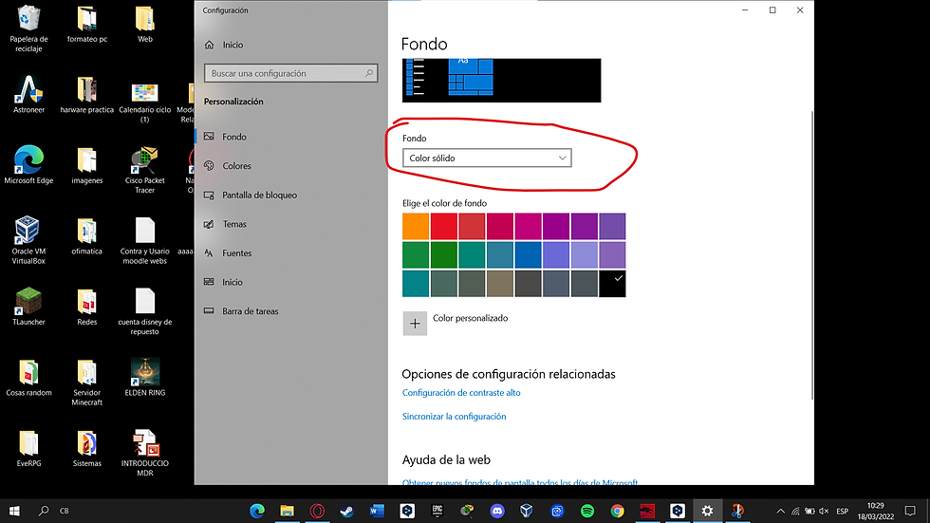Screen dimensions: 930x523
Task: Select the Servidor Minecraft folder on the desktop
Action: (86, 382)
